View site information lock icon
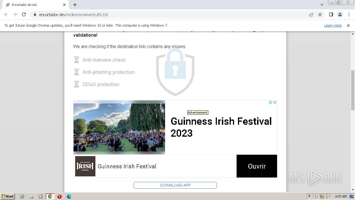 pyautogui.click(x=35, y=14)
